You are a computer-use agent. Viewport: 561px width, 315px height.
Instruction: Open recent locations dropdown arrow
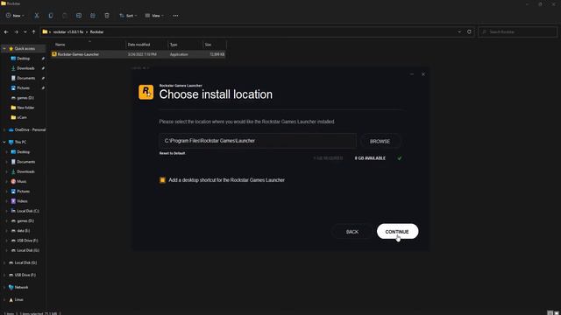25,31
